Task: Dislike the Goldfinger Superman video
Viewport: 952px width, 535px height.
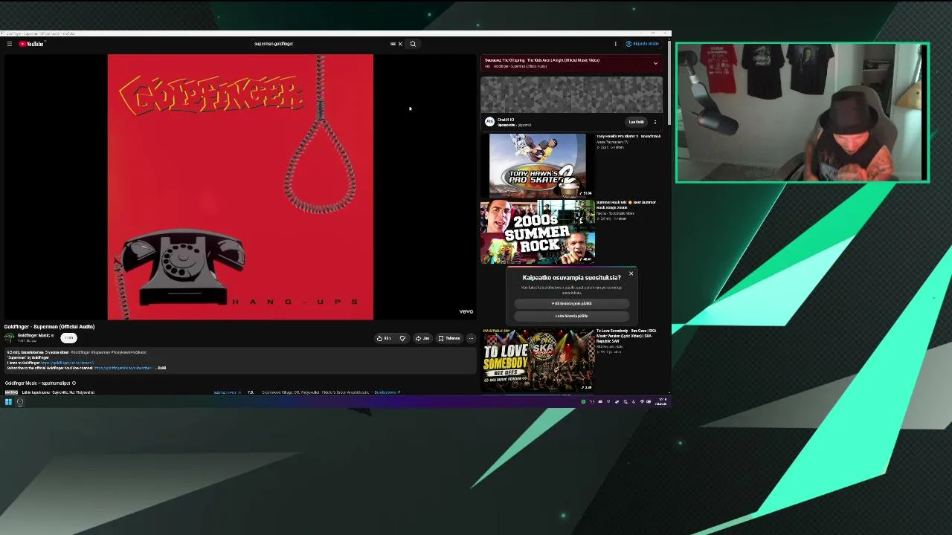Action: (x=402, y=338)
